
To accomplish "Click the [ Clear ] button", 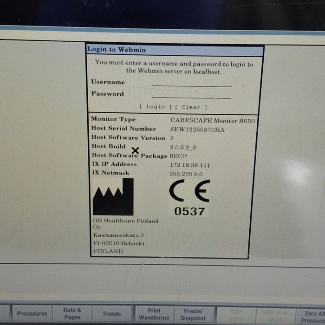I will [x=191, y=107].
